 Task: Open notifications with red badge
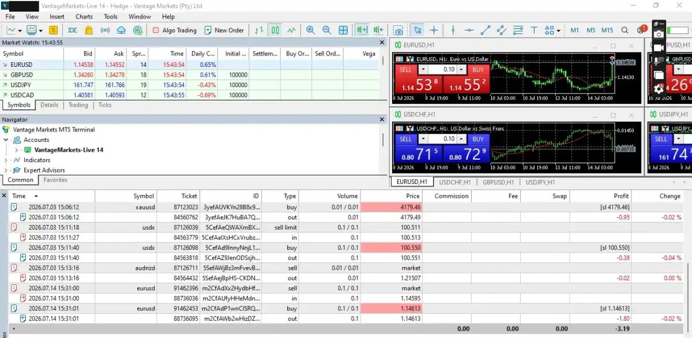click(642, 29)
